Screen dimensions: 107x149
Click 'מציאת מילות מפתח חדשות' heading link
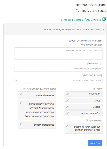pos(81,19)
